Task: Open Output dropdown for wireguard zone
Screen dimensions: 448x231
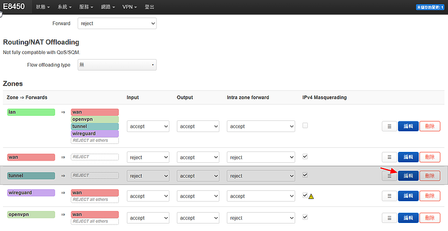Action: (x=198, y=196)
